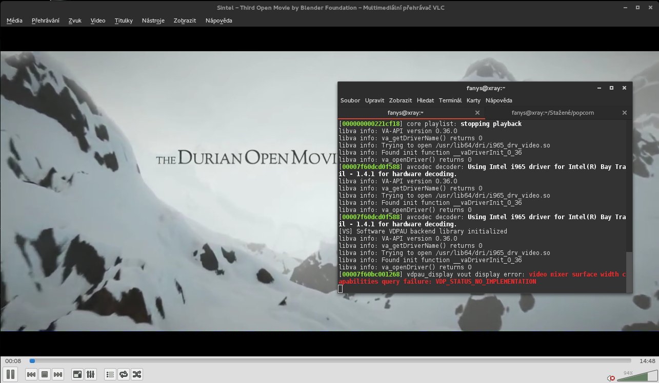Screen dimensions: 659x383
Task: Click '[VS] Software VDPAU backend library initialized' line
Action: click(423, 231)
